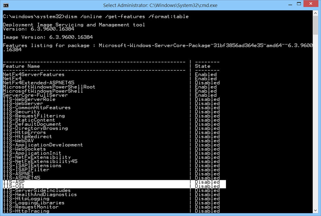Click the IIS-HttpTracing entry
This screenshot has height=216, width=321.
26,211
